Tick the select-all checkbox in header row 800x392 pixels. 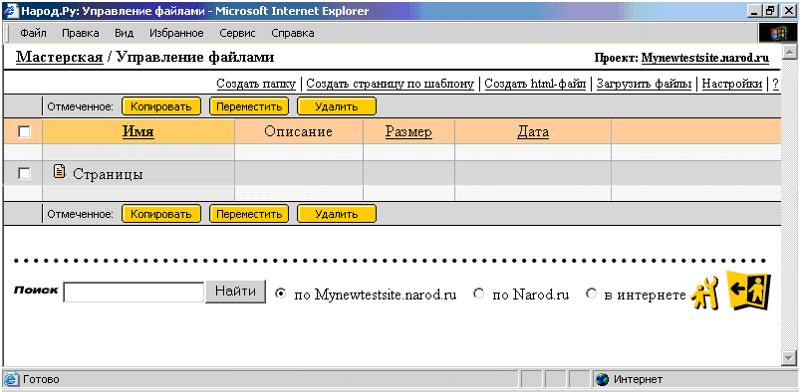click(24, 132)
